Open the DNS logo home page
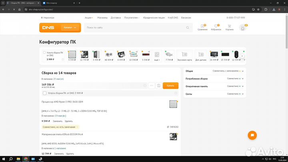The height and width of the screenshot is (162, 288). coord(48,28)
